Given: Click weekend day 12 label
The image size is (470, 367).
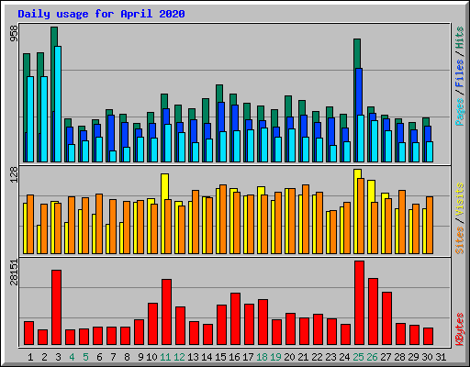Looking at the screenshot, I should [179, 357].
